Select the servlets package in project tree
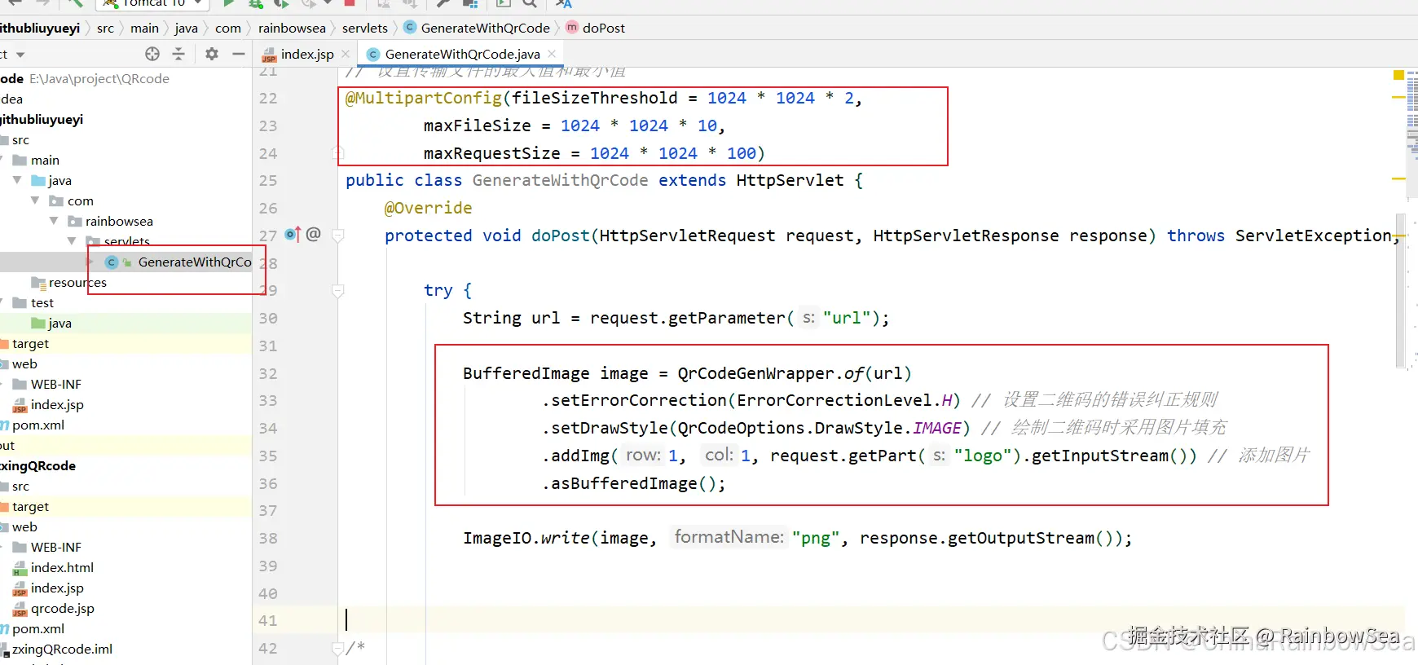The height and width of the screenshot is (665, 1418). tap(127, 241)
